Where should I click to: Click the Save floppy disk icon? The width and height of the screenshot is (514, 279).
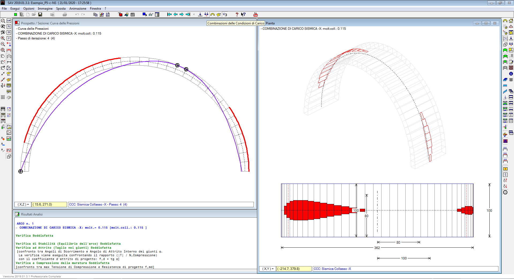tap(40, 14)
